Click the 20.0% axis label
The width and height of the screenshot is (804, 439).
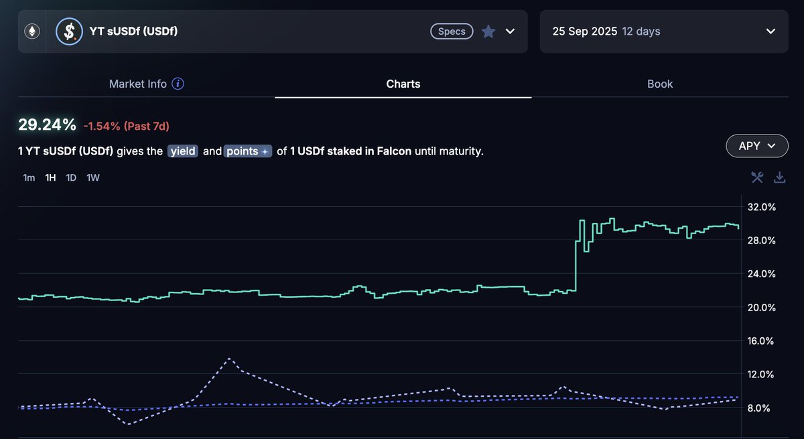tap(761, 307)
